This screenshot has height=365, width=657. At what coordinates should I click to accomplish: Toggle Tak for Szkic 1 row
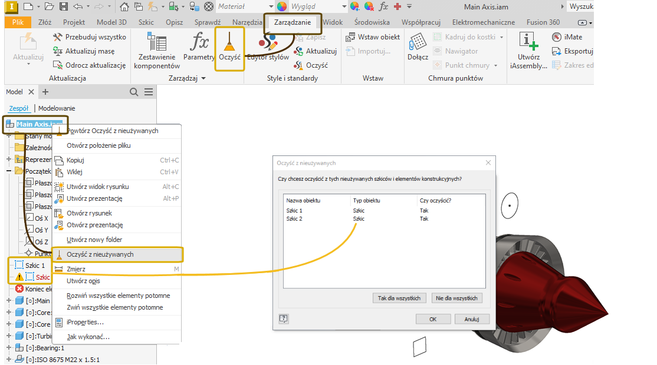coord(424,210)
